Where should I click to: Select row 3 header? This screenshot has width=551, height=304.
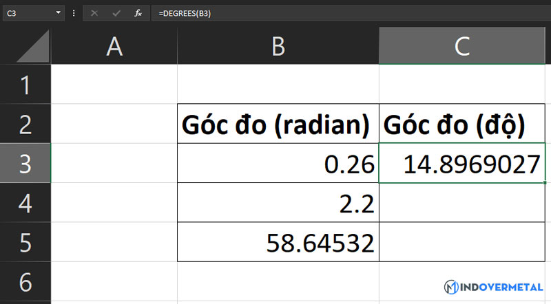25,163
